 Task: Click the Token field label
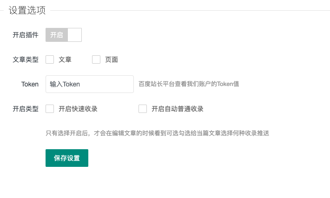pyautogui.click(x=30, y=84)
